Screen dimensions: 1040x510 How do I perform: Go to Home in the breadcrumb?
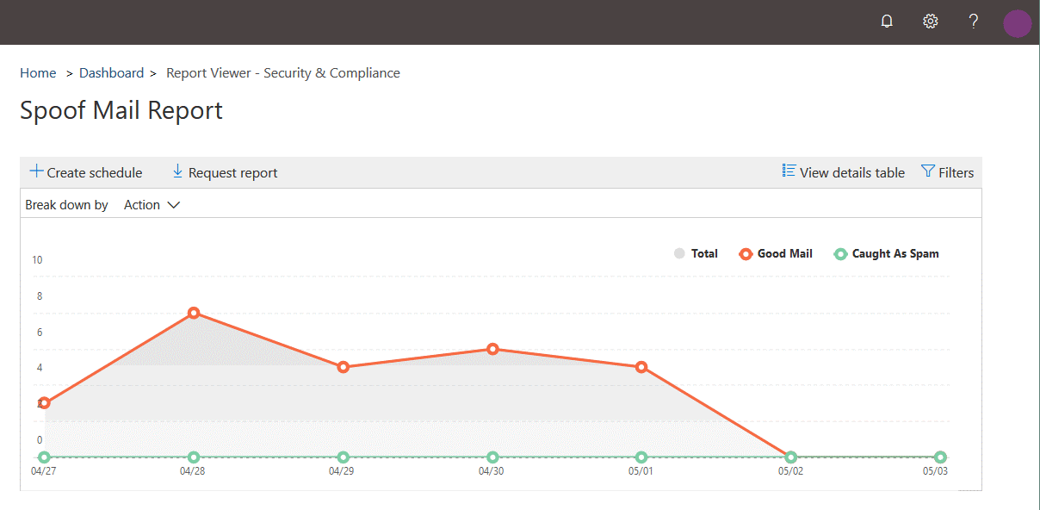[38, 73]
